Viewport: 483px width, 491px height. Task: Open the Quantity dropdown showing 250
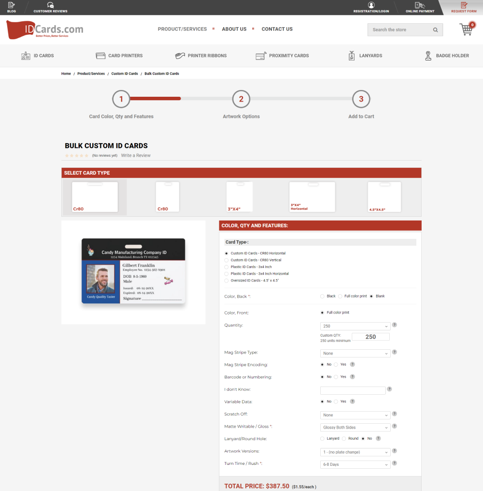[355, 327]
